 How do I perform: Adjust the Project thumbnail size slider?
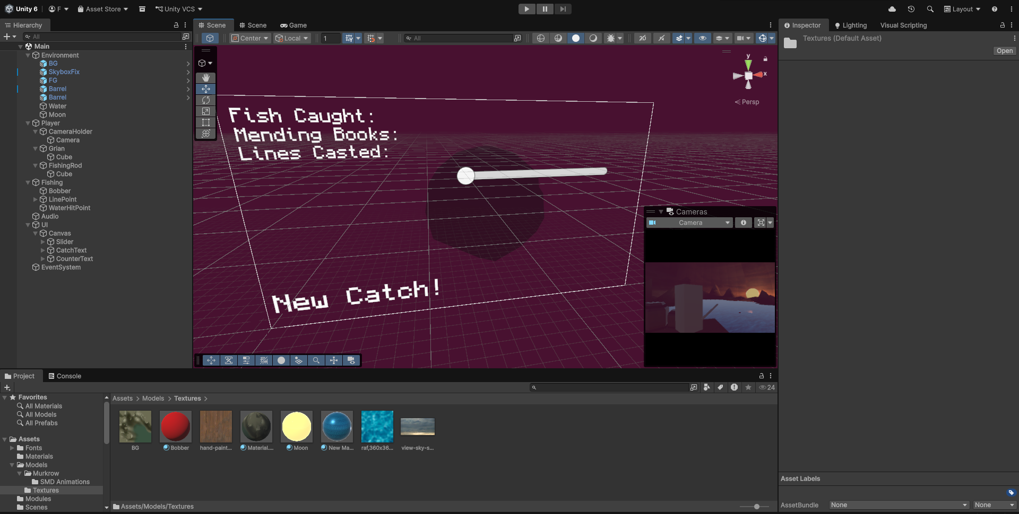[756, 507]
